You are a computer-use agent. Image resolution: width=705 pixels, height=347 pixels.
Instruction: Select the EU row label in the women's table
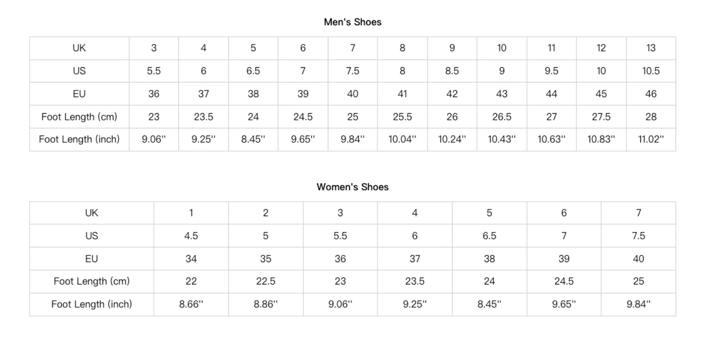coord(92,259)
